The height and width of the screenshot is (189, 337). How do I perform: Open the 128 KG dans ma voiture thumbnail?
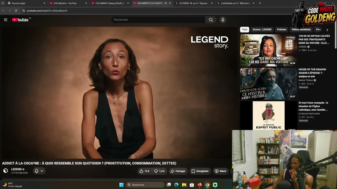coord(268,50)
